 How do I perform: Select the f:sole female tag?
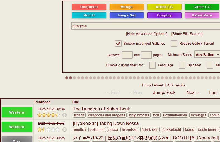point(208,129)
